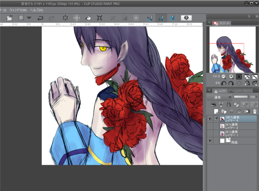
Task: Undo the last action
Action: click(40, 18)
